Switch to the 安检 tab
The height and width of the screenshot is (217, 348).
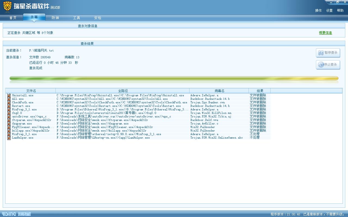pyautogui.click(x=98, y=18)
